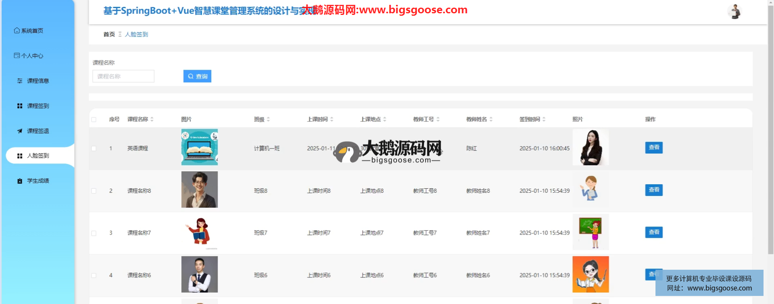The height and width of the screenshot is (304, 774).
Task: Click the sliders icon beside 课程信息
Action: tap(20, 81)
